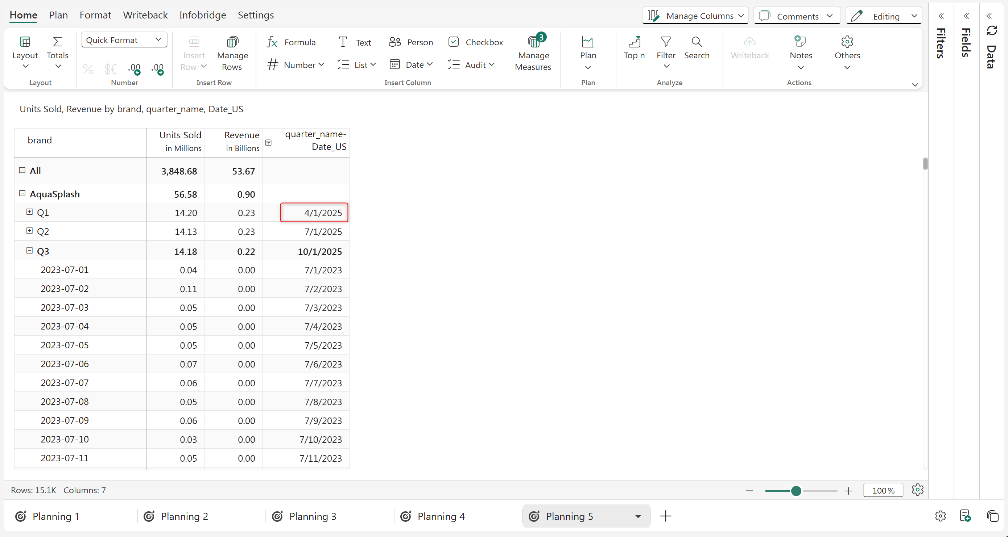Viewport: 1008px width, 537px height.
Task: Collapse the Q3 quarter row
Action: click(29, 251)
